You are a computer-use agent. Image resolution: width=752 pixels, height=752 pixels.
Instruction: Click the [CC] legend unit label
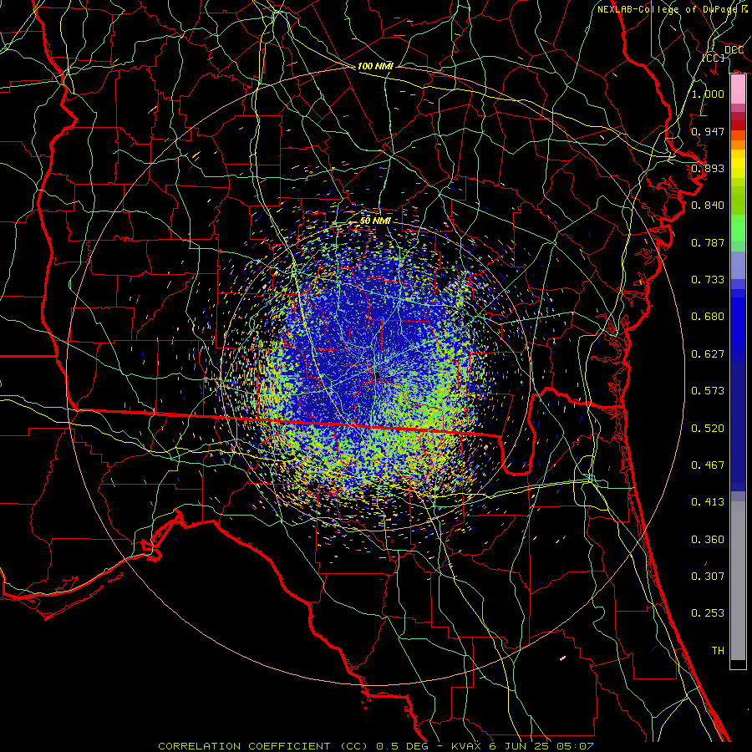click(x=714, y=58)
